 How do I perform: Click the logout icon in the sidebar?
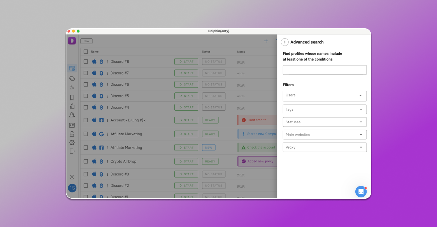click(x=72, y=151)
